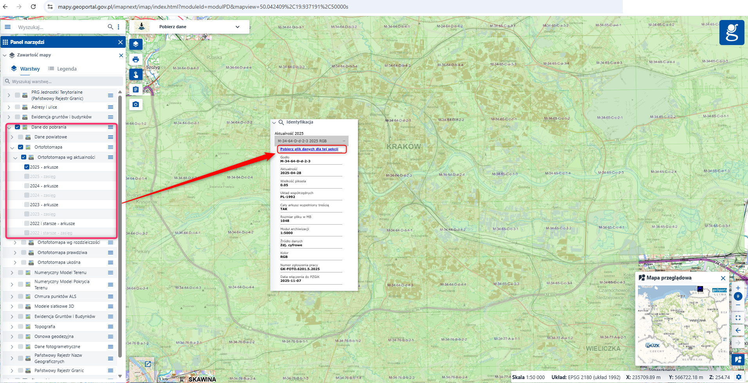Image resolution: width=748 pixels, height=383 pixels.
Task: Zoom in the map with plus button
Action: tap(738, 288)
